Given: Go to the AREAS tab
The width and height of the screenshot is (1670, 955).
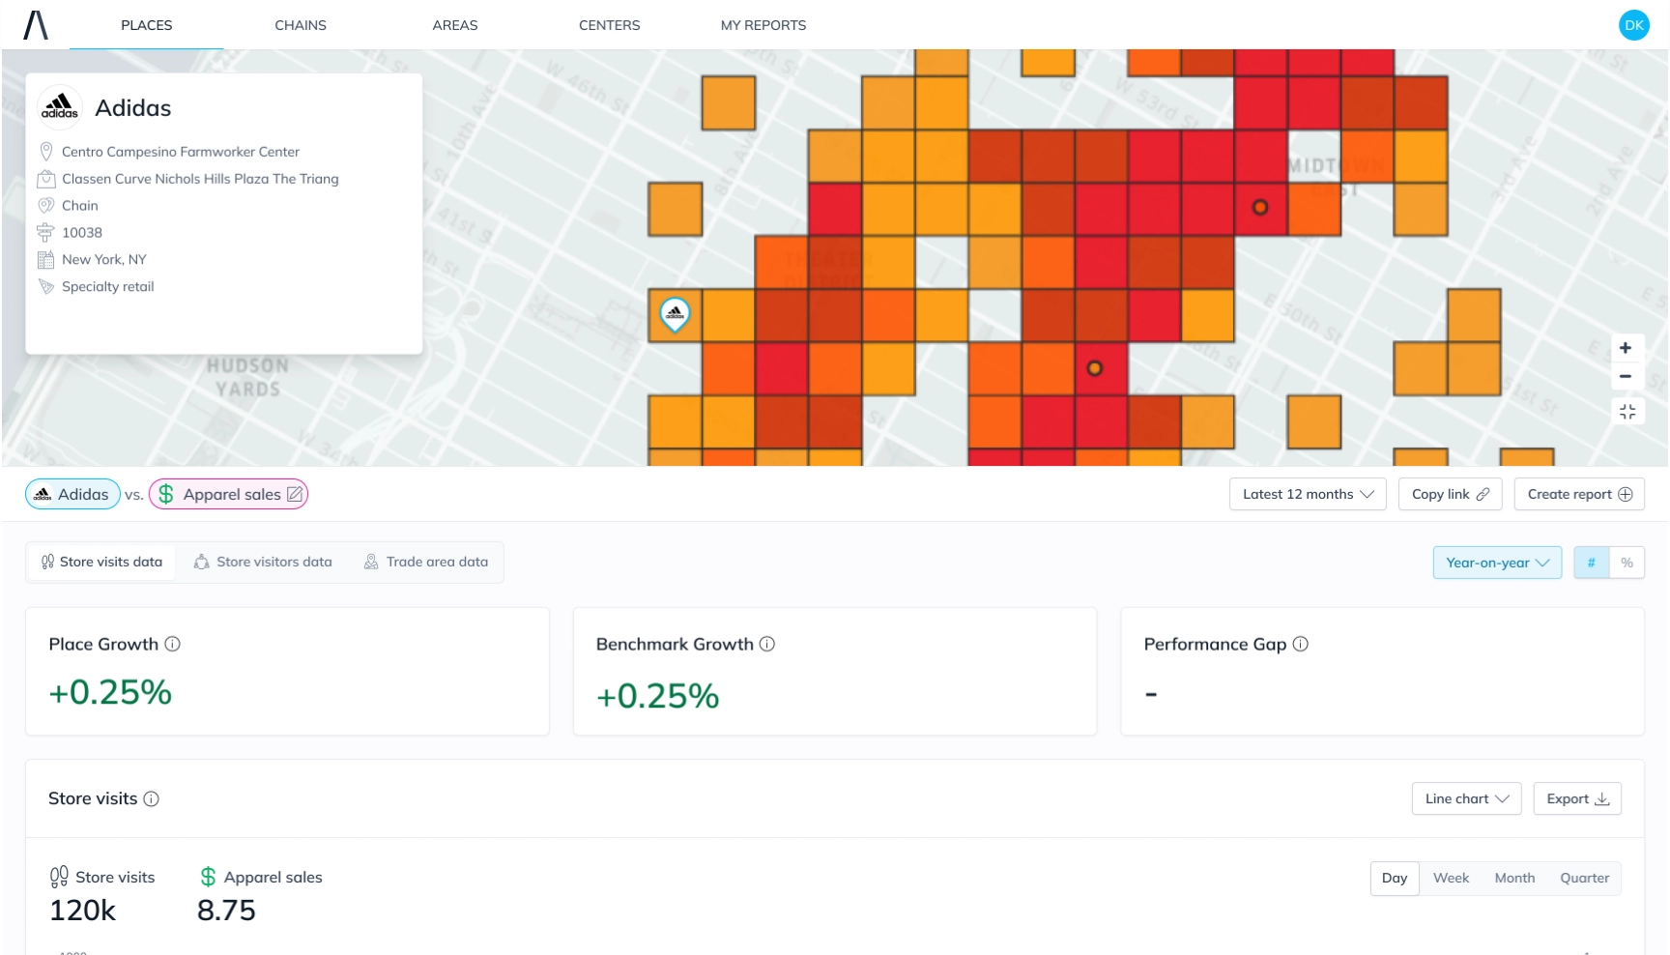Looking at the screenshot, I should click(x=455, y=25).
